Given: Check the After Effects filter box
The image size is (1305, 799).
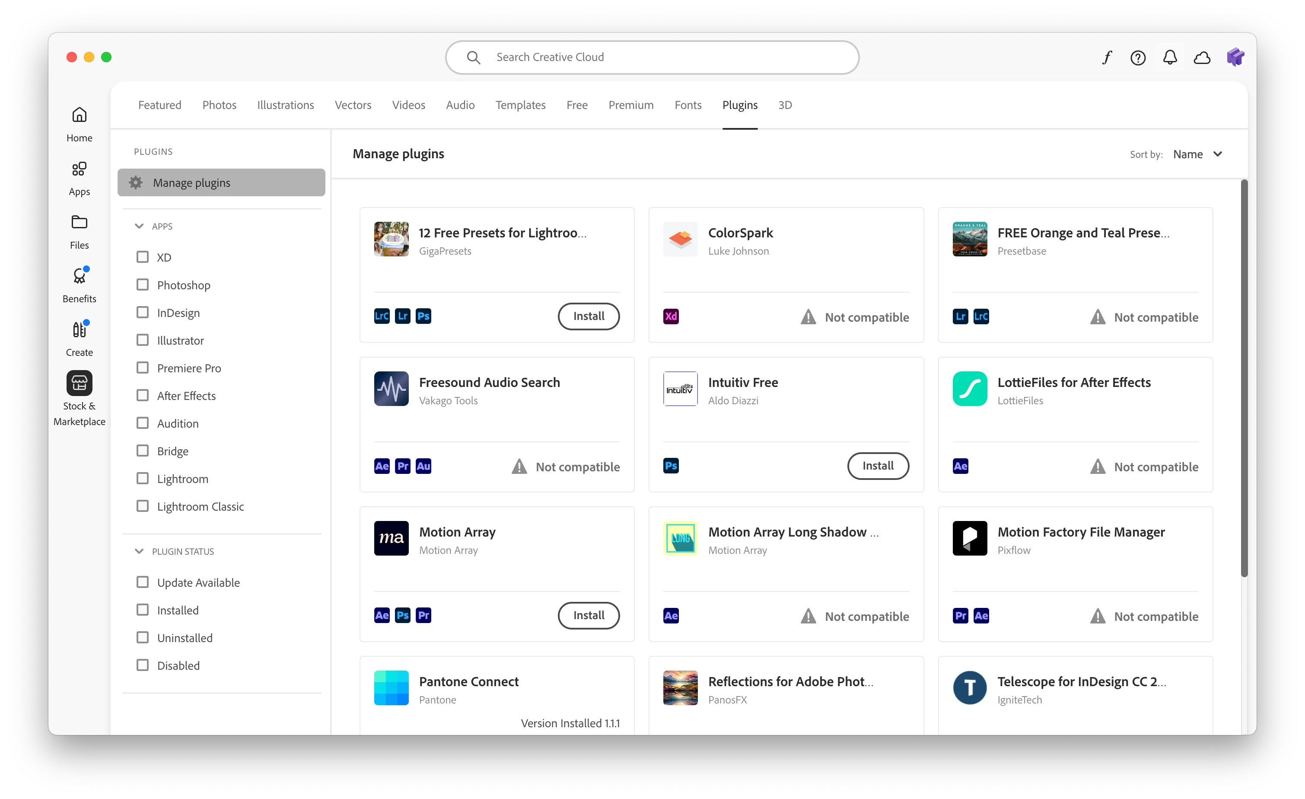Looking at the screenshot, I should pos(143,395).
